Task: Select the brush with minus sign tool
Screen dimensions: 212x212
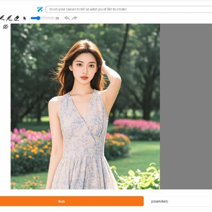Action: point(2,18)
